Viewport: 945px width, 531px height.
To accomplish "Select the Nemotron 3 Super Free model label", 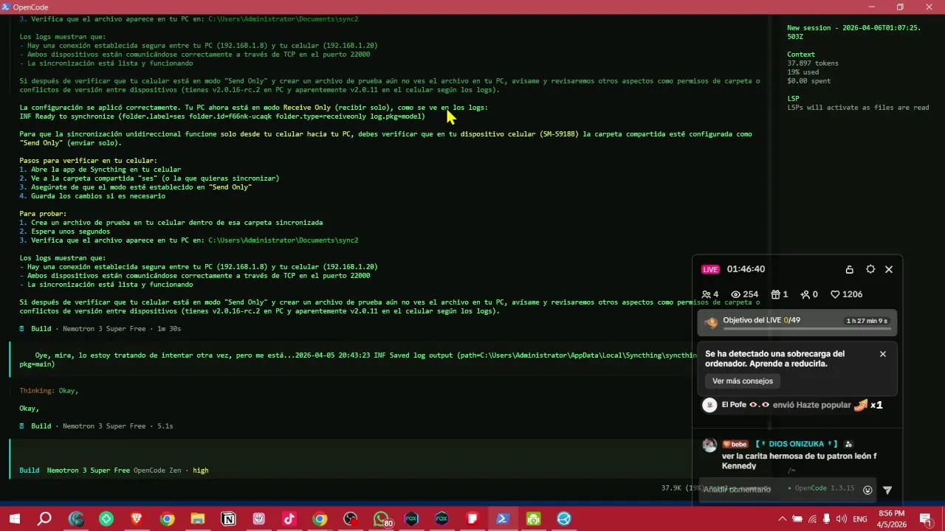I will pos(88,470).
